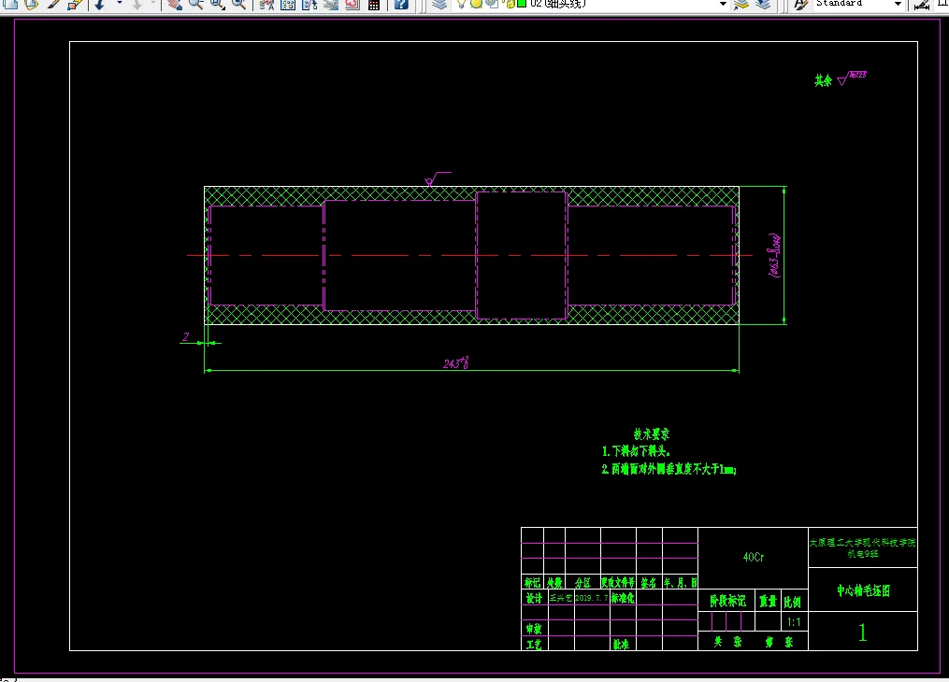Expand the layer dropdown arrow
The image size is (949, 682).
click(723, 4)
